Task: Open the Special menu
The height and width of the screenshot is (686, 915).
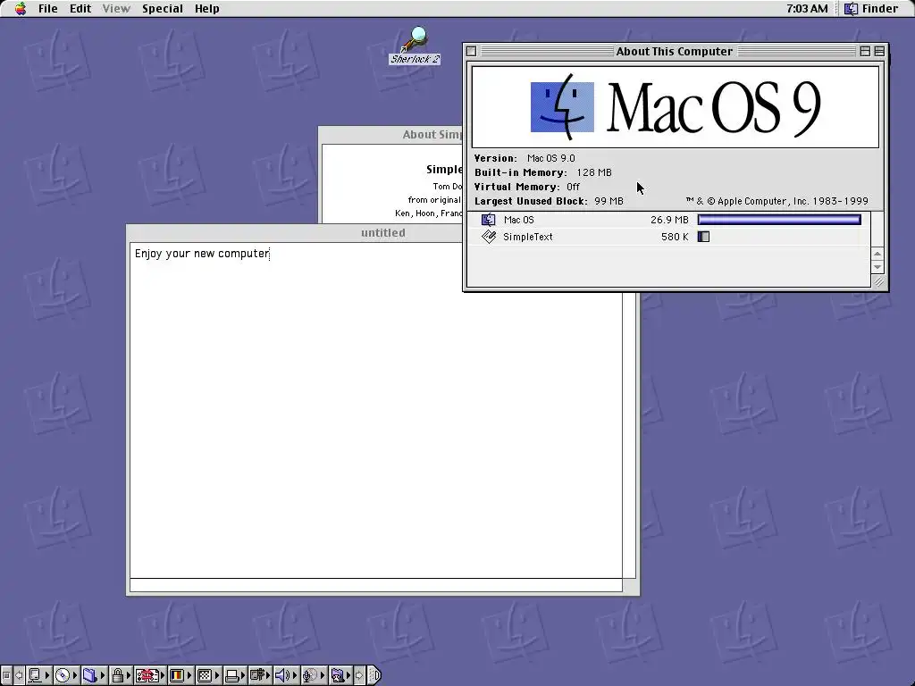Action: [x=163, y=9]
